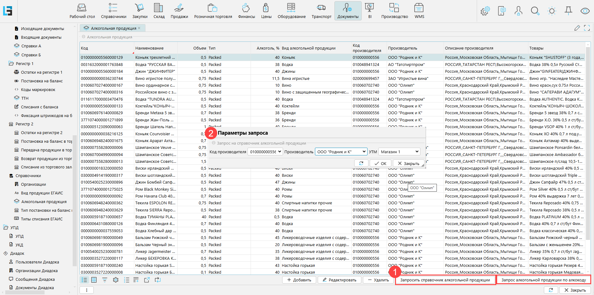Open the УТМ dropdown showing Магазин 1
Image resolution: width=594 pixels, height=295 pixels.
pyautogui.click(x=399, y=152)
